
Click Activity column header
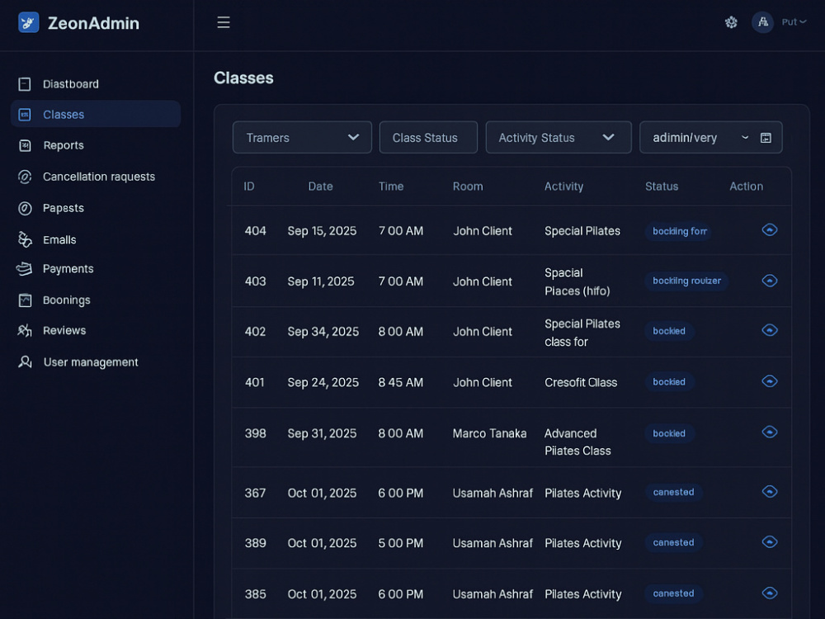point(563,187)
